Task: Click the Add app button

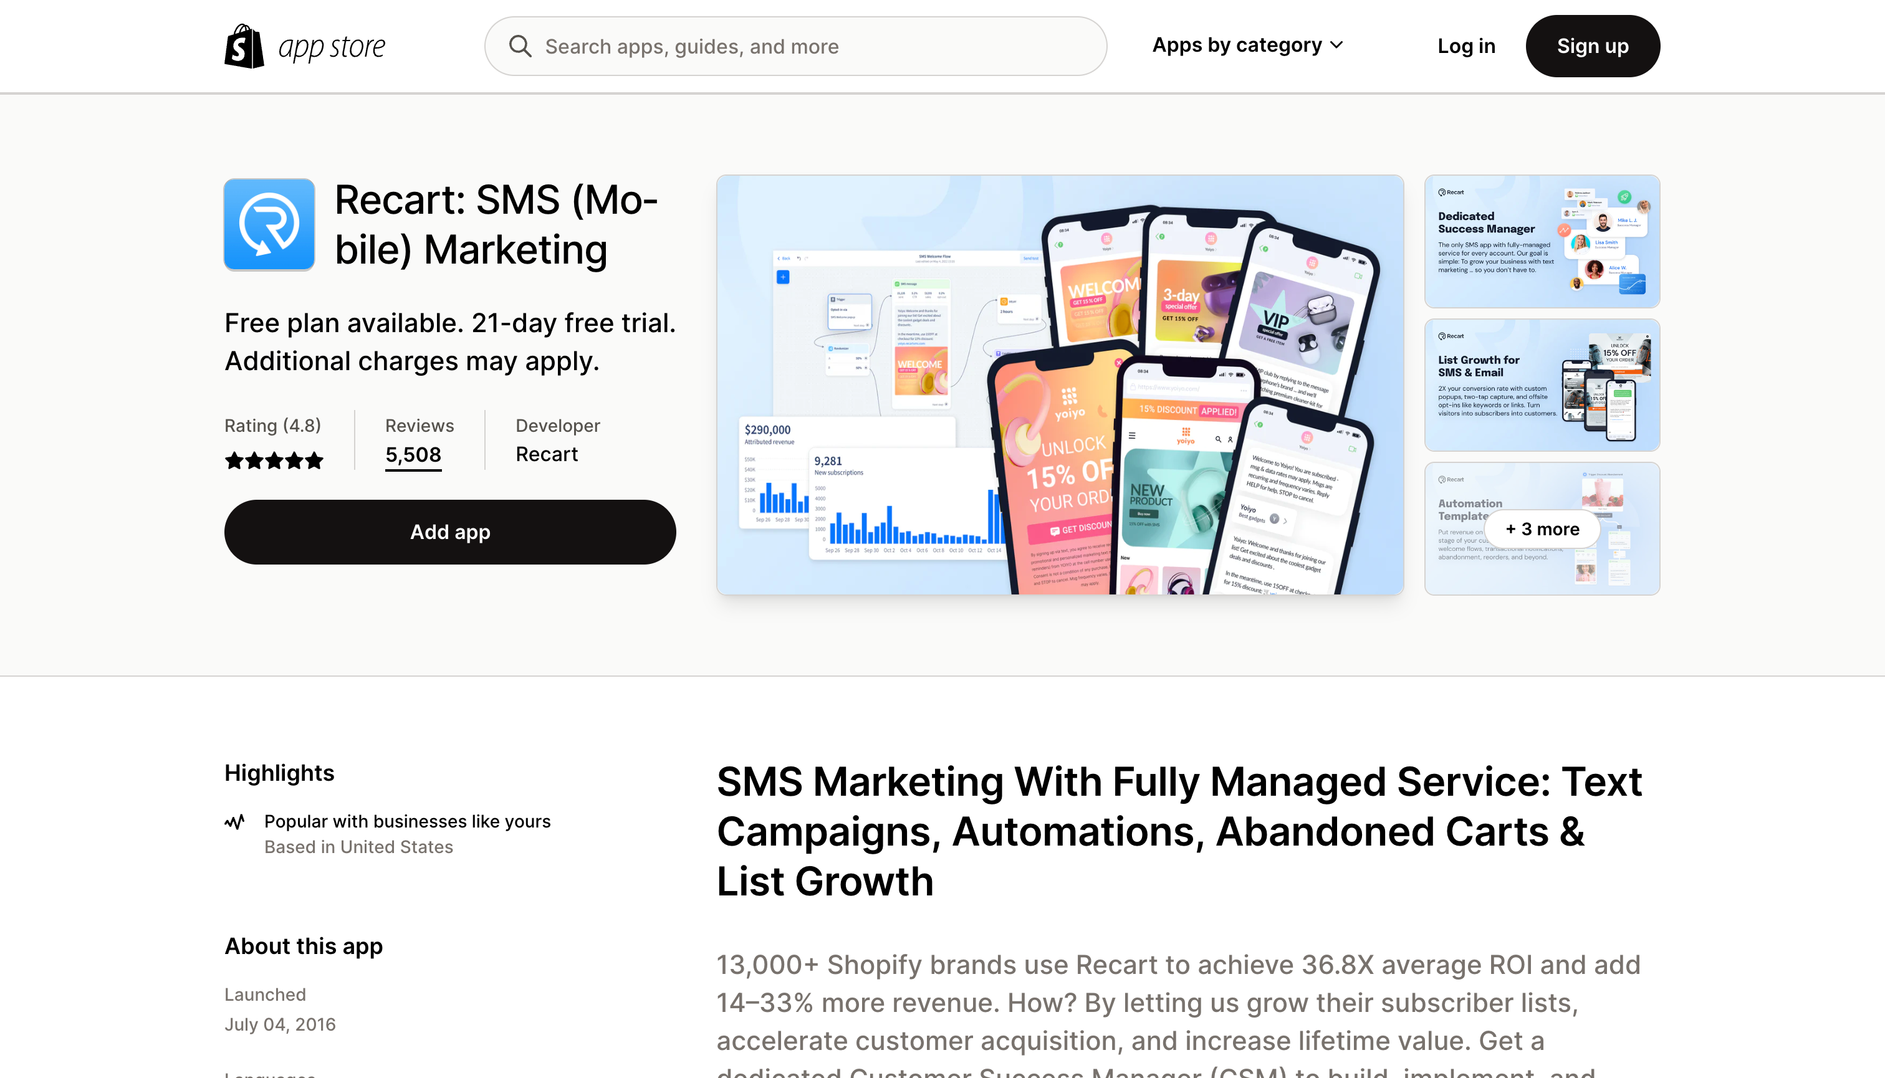Action: [x=449, y=531]
